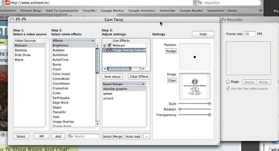Click the ustream.tv site favicon in address bar
Viewport: 279px width, 151px height.
pyautogui.click(x=7, y=3)
